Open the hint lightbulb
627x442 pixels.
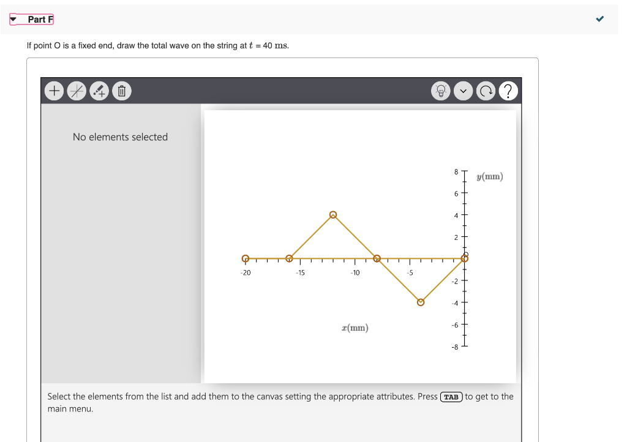coord(441,91)
